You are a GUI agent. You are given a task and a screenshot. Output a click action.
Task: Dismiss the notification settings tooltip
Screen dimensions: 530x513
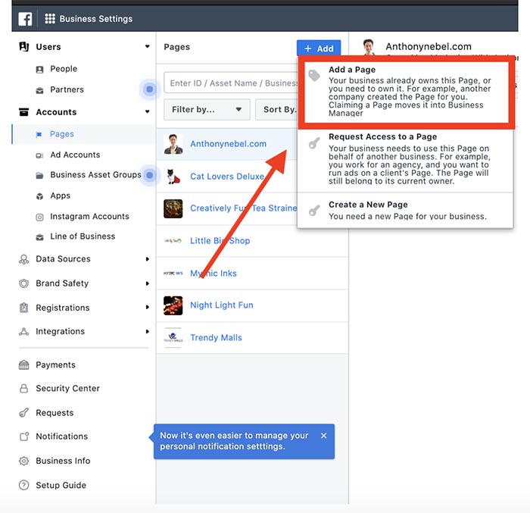(x=323, y=436)
